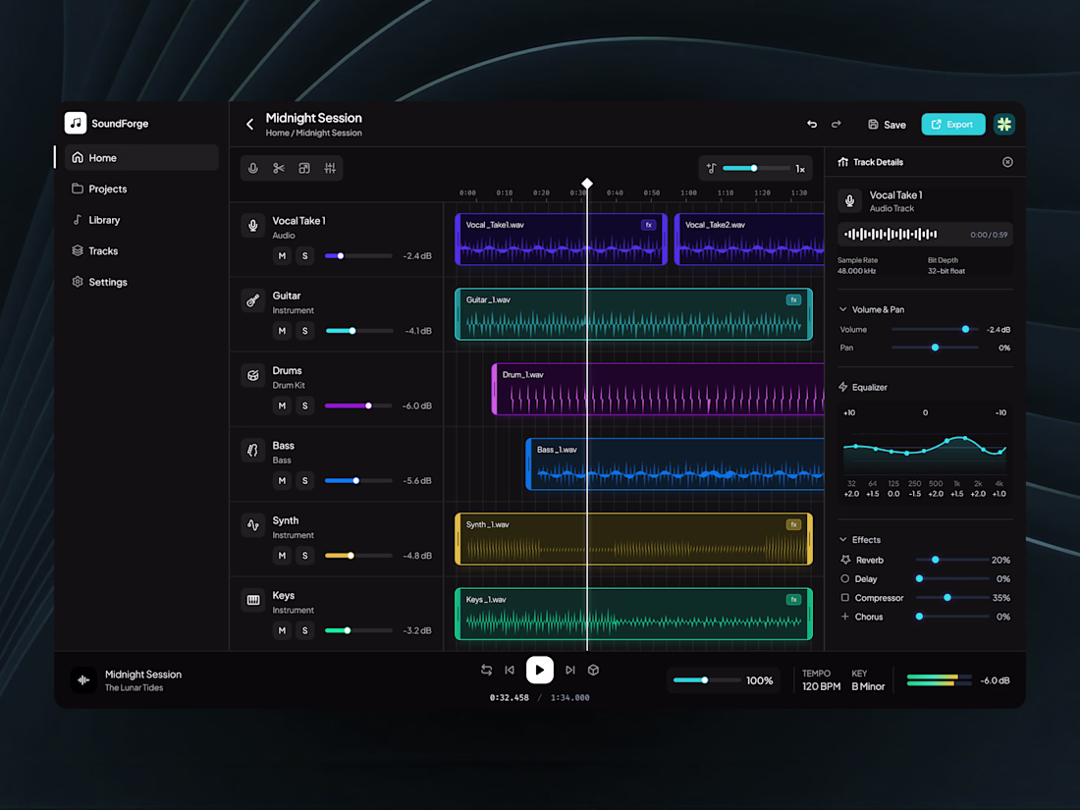
Task: Go back using the chevron beside Midnight Session
Action: pos(249,124)
